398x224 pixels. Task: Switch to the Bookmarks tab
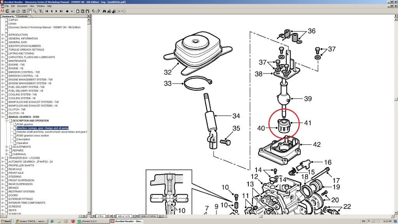tap(9, 16)
